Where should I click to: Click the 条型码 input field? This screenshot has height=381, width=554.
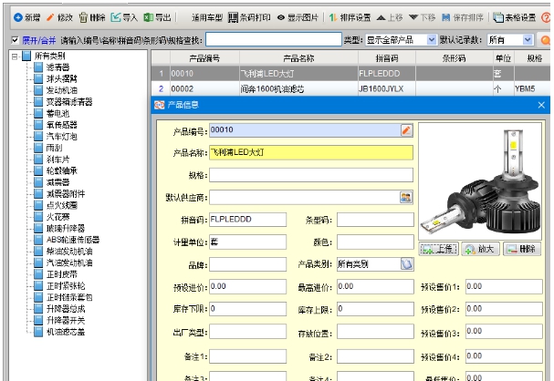[375, 220]
